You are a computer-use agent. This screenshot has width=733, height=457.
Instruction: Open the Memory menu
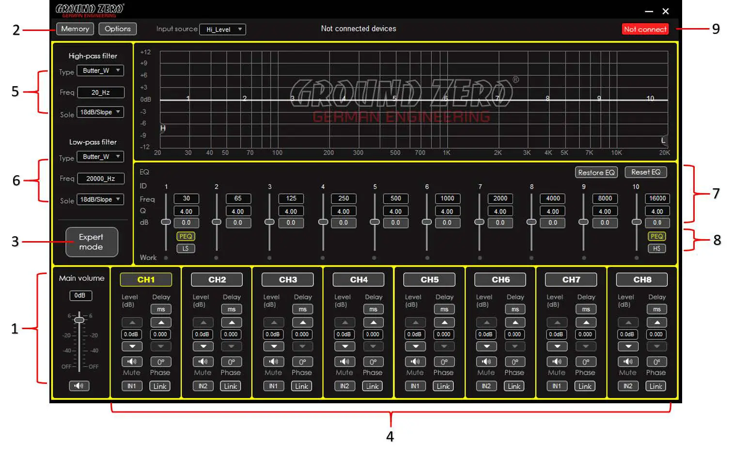coord(75,29)
